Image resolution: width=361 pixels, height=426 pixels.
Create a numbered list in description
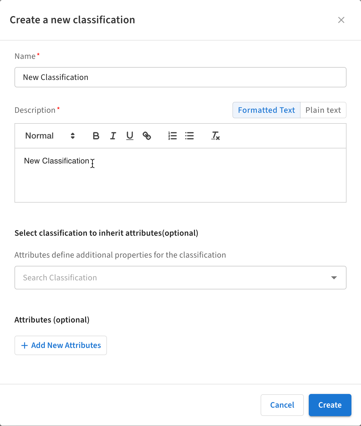coord(173,136)
